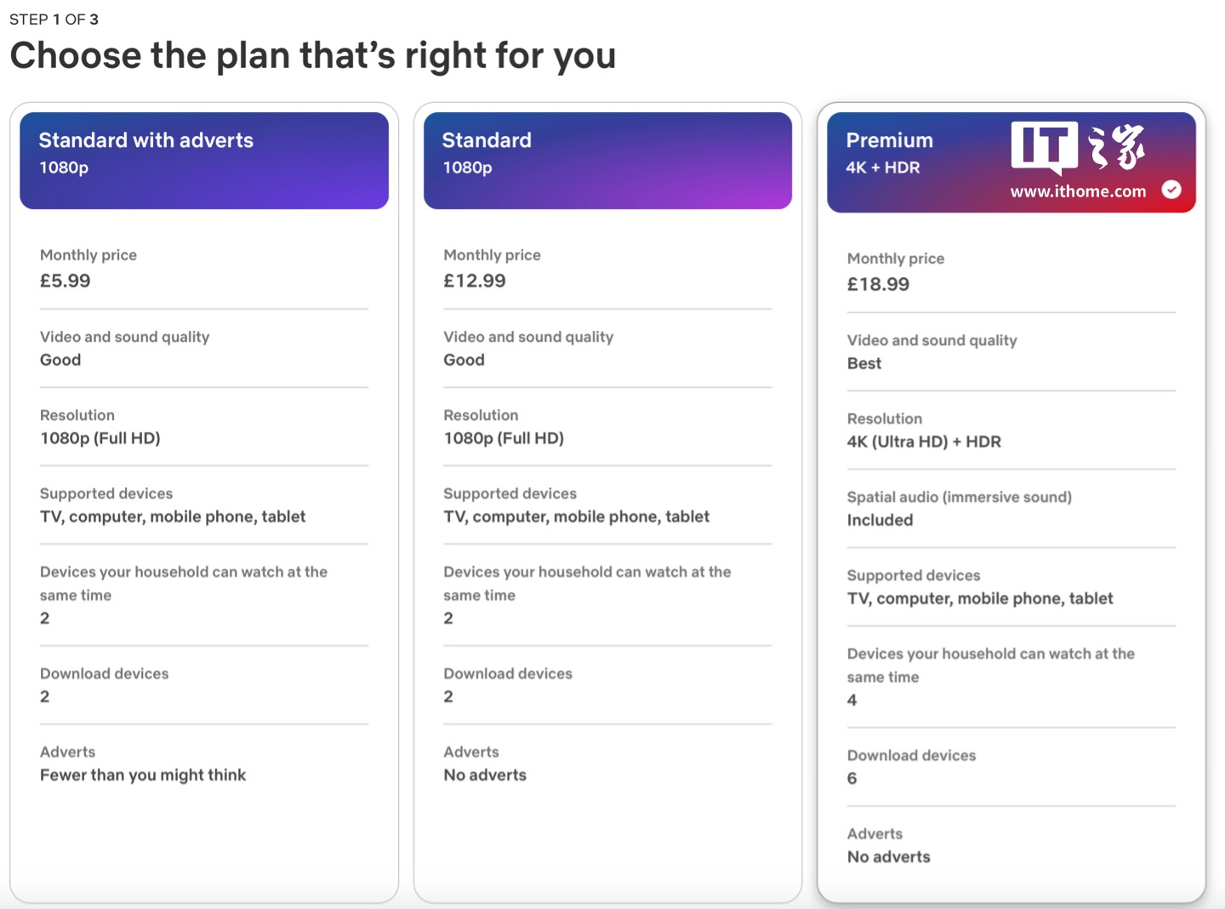The height and width of the screenshot is (909, 1225).
Task: Click '1080p (Full HD)' resolution in Standard card
Action: point(504,438)
